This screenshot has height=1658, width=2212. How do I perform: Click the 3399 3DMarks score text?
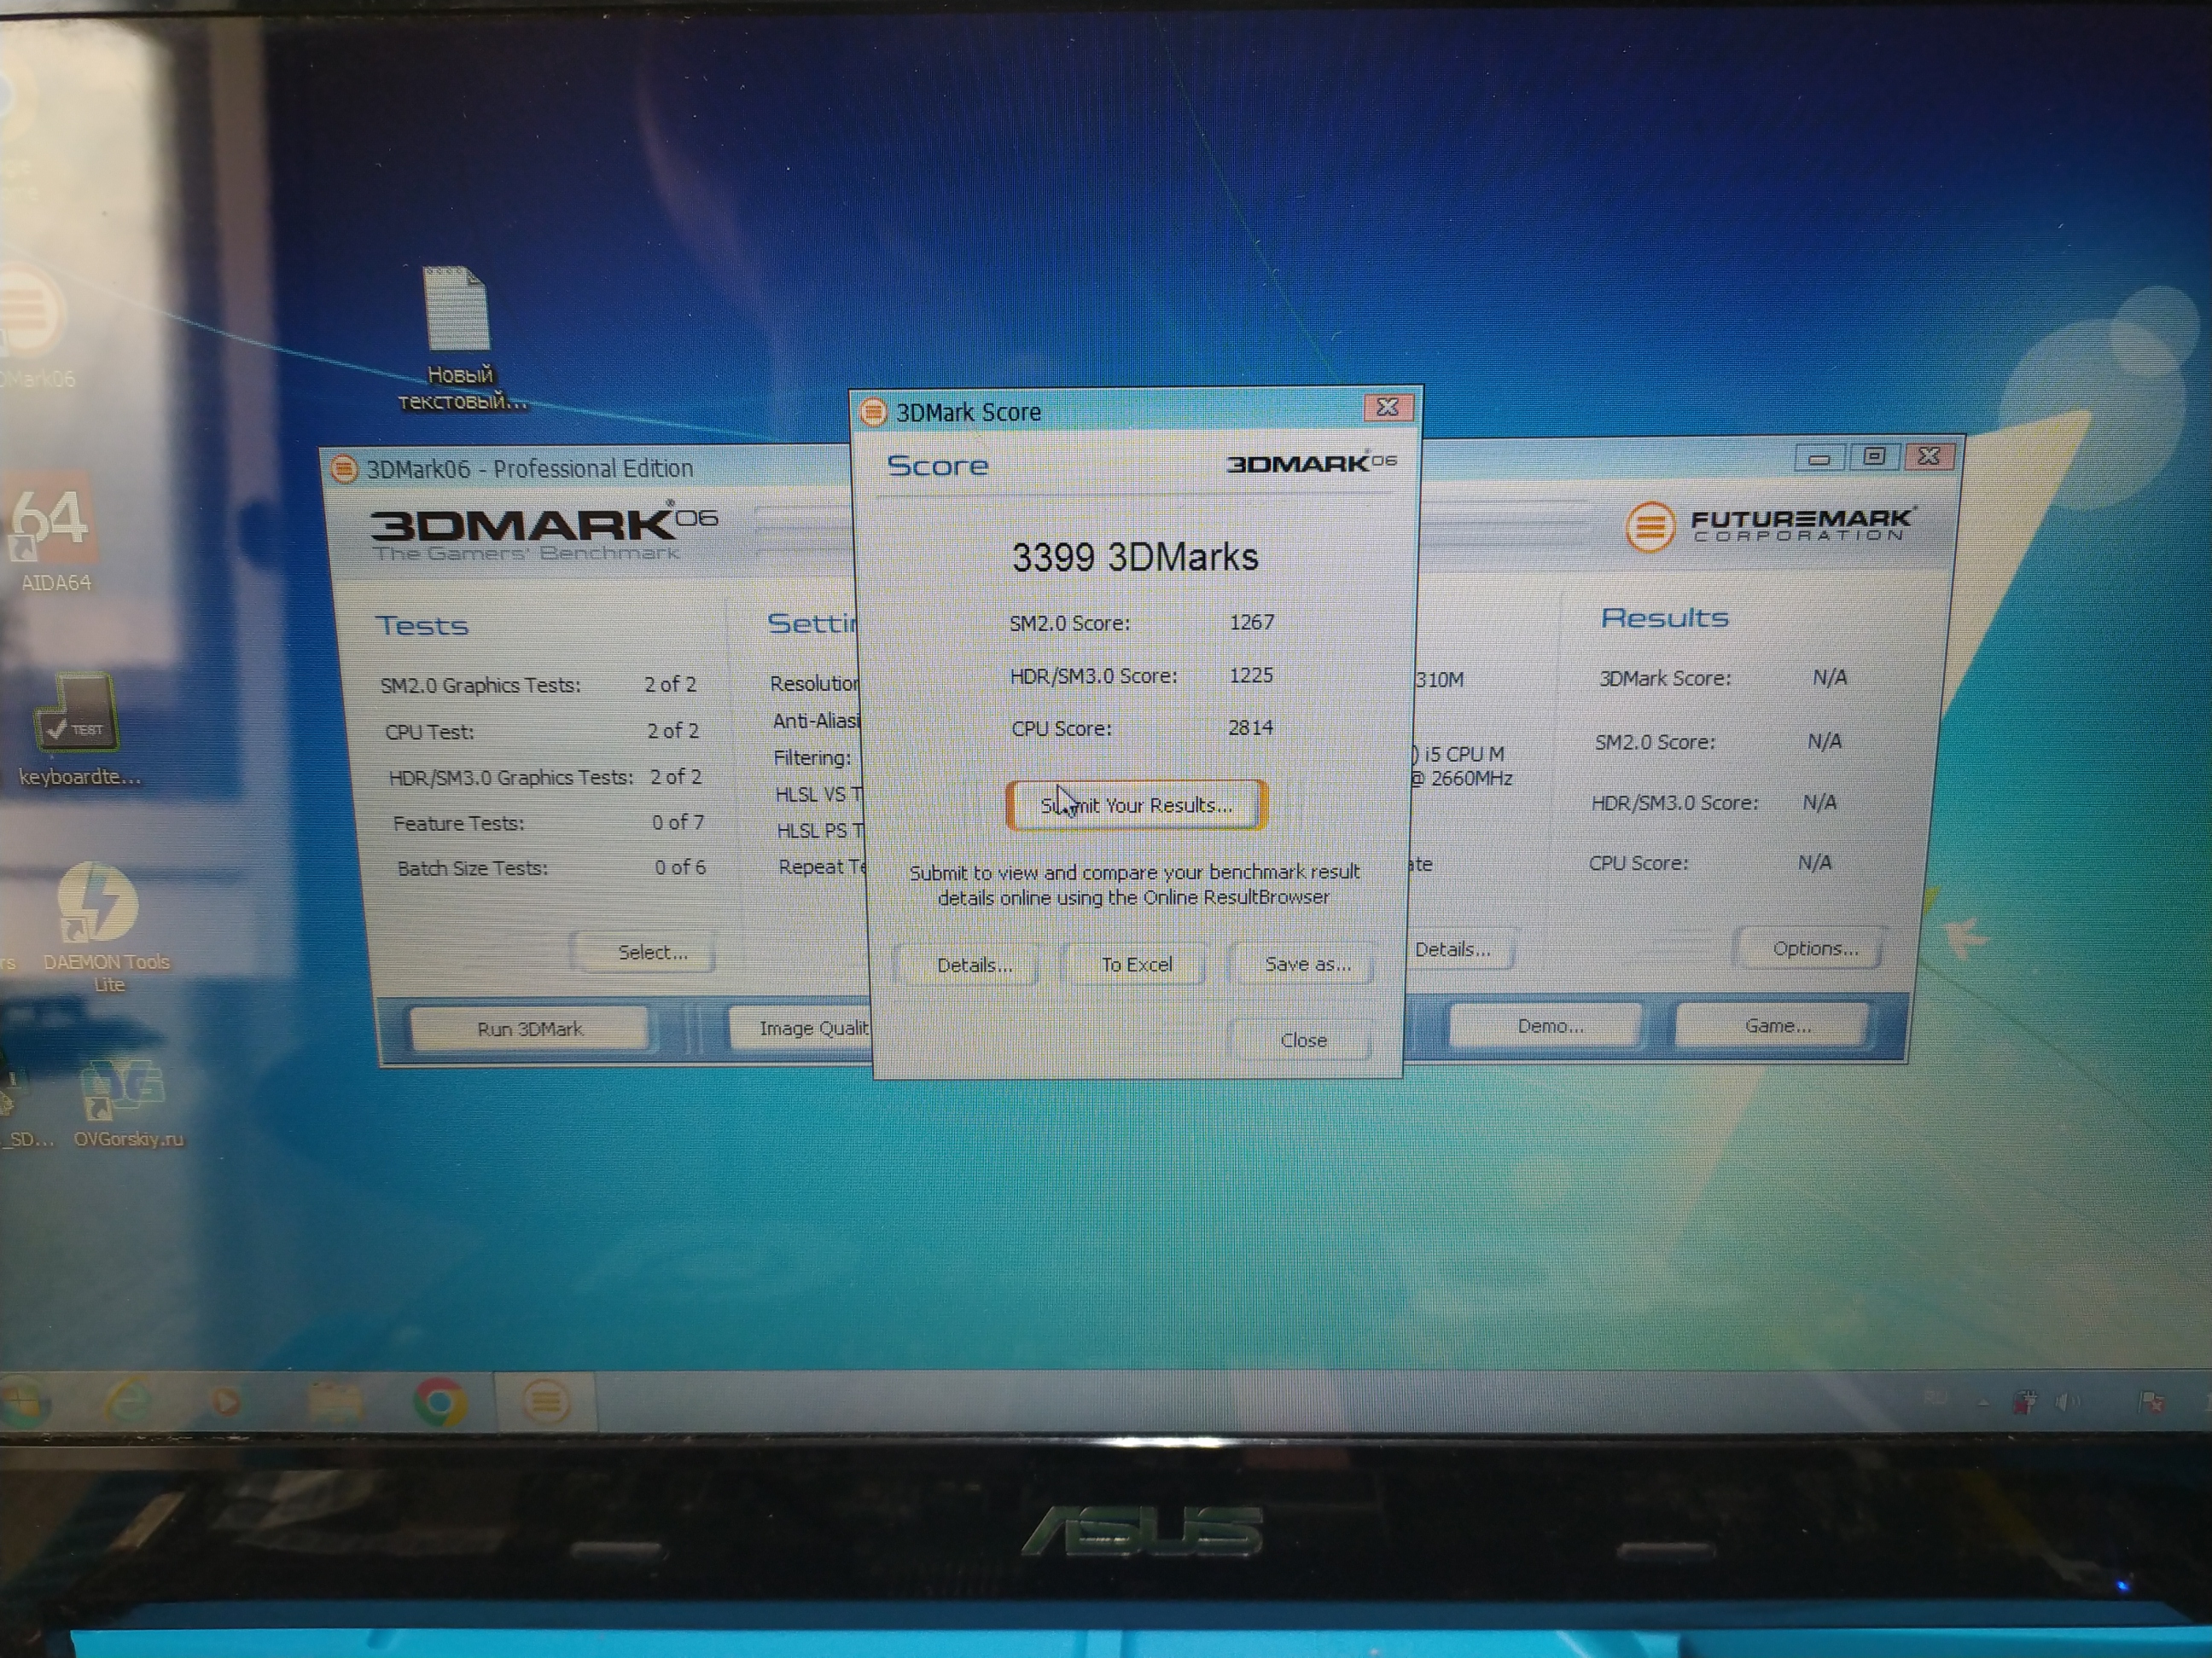[x=1135, y=558]
